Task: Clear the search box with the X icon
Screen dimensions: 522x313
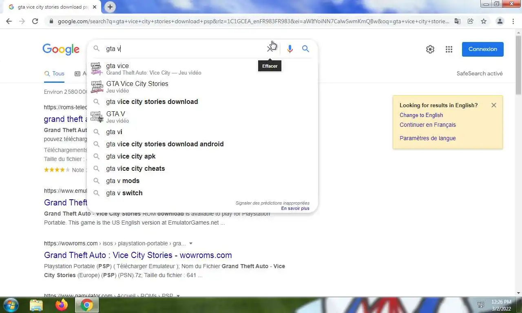Action: pyautogui.click(x=270, y=49)
